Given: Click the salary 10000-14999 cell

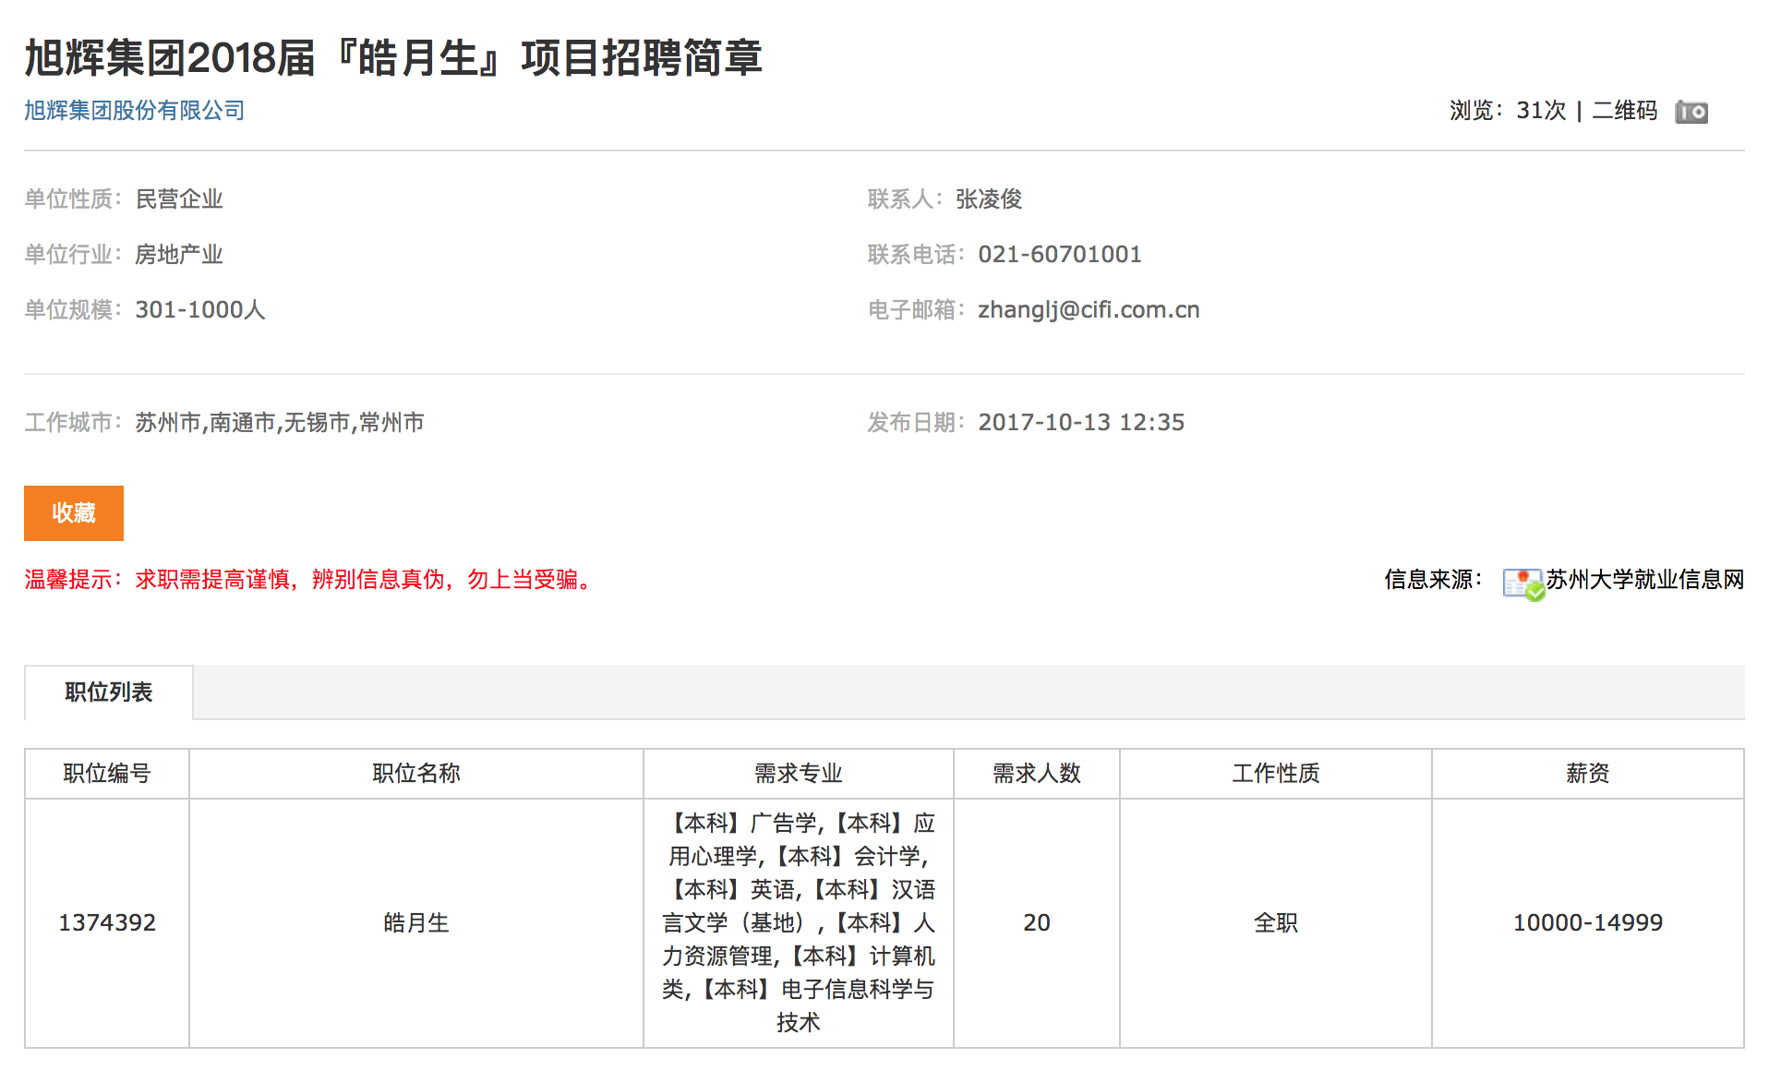Looking at the screenshot, I should tap(1587, 922).
